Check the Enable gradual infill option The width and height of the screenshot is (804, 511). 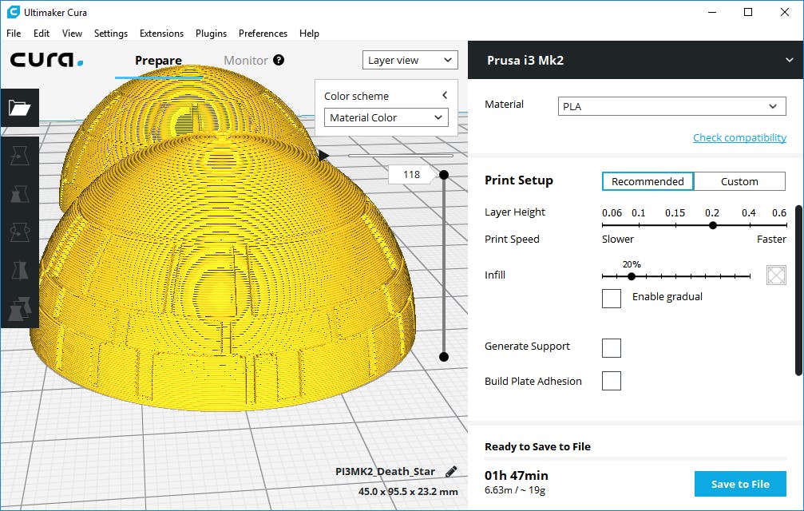click(611, 298)
